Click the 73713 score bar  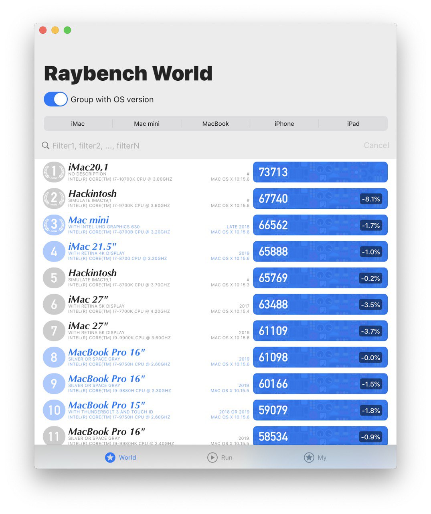320,172
